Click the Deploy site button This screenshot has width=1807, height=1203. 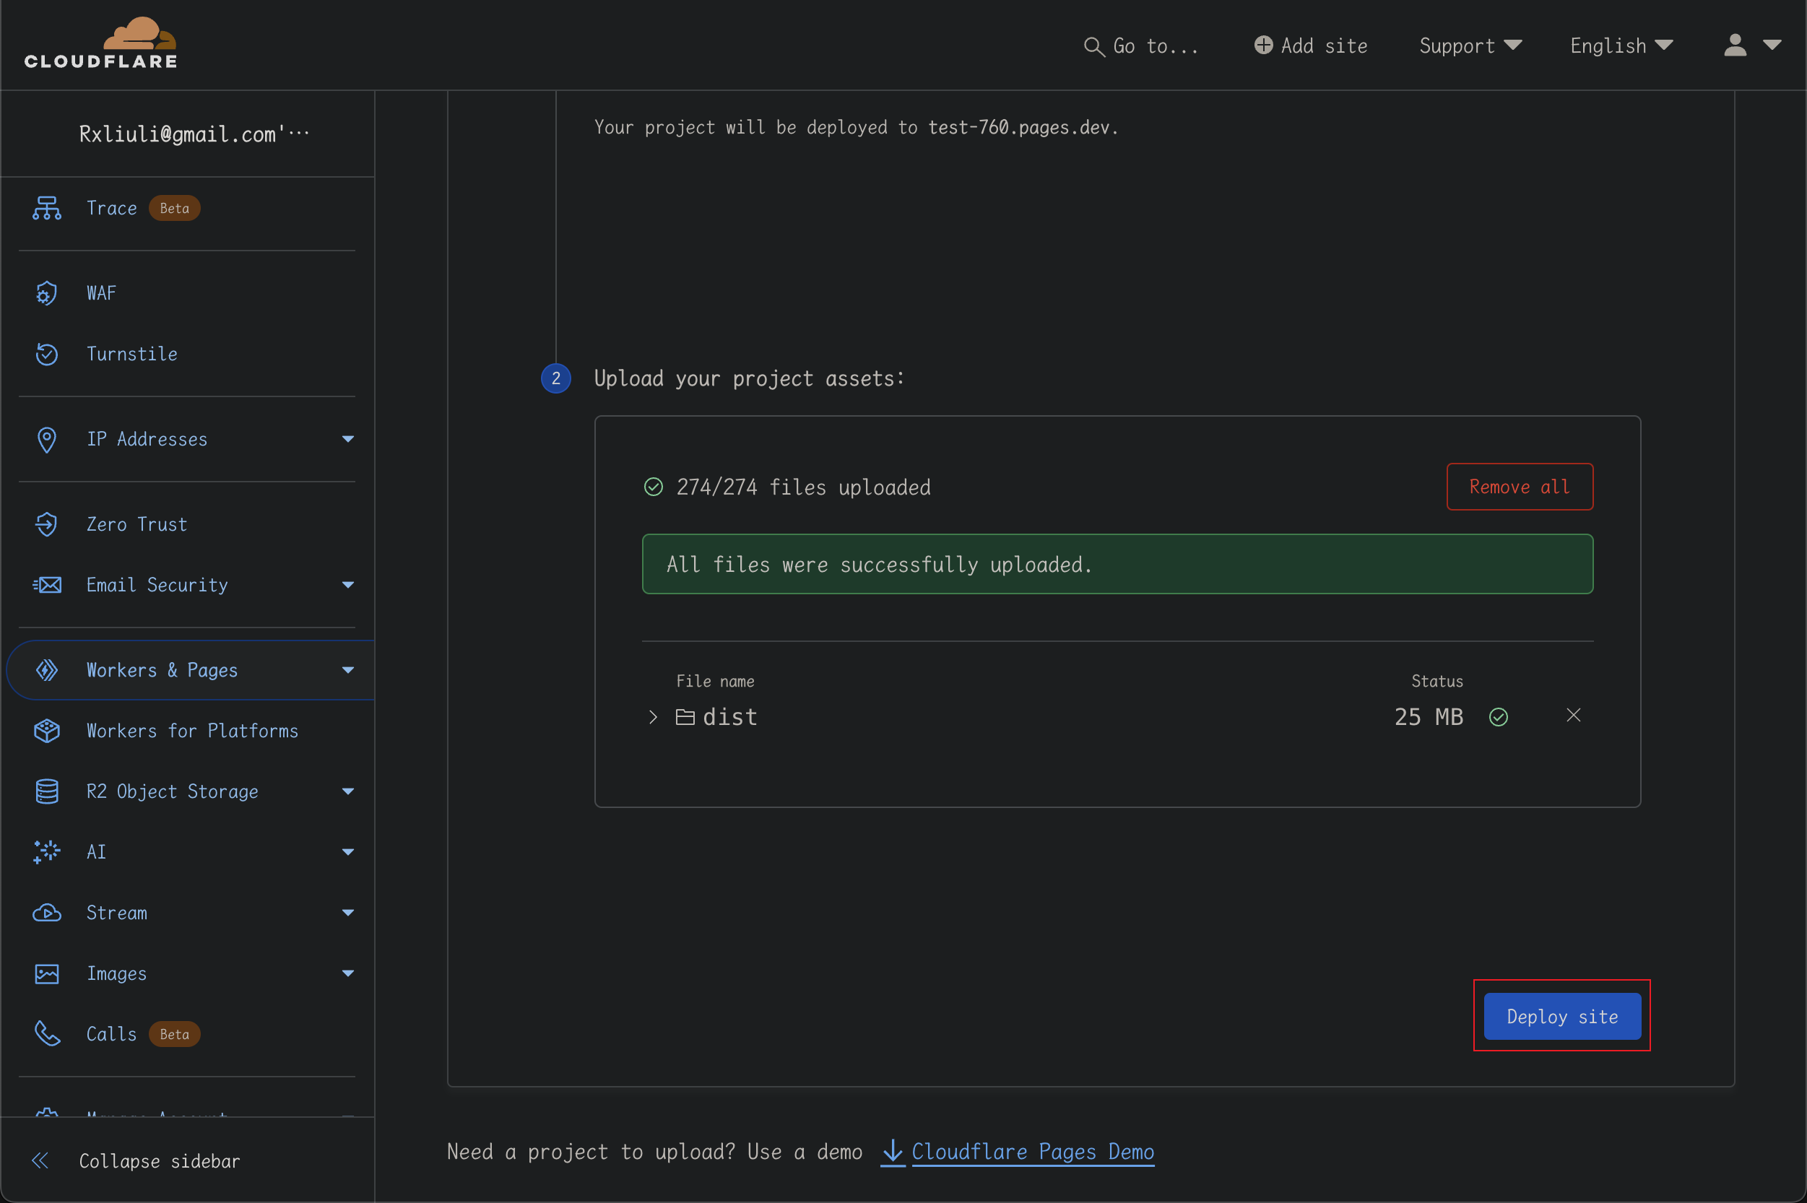pyautogui.click(x=1561, y=1016)
